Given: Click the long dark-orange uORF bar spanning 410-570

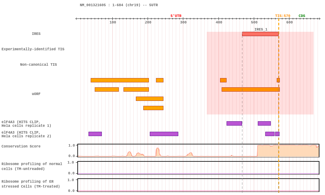Looking at the screenshot, I should point(251,89).
